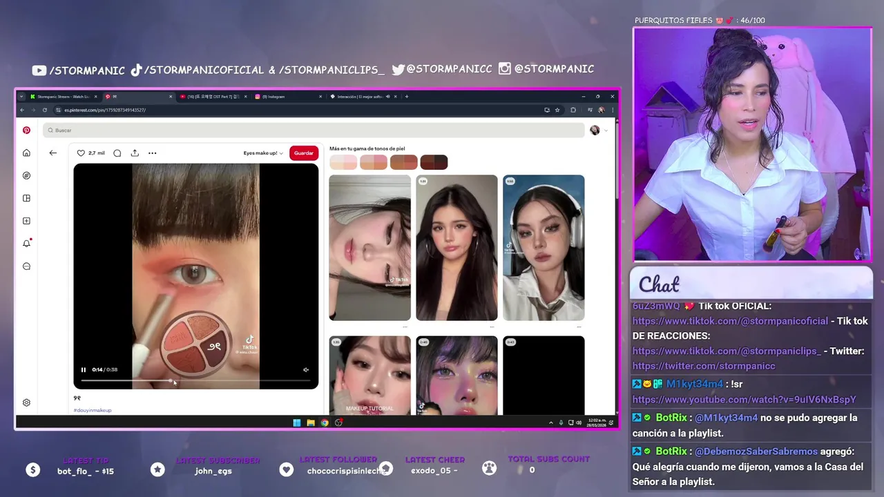Screen dimensions: 884x497
Task: Open Chrome from the taskbar
Action: (325, 422)
